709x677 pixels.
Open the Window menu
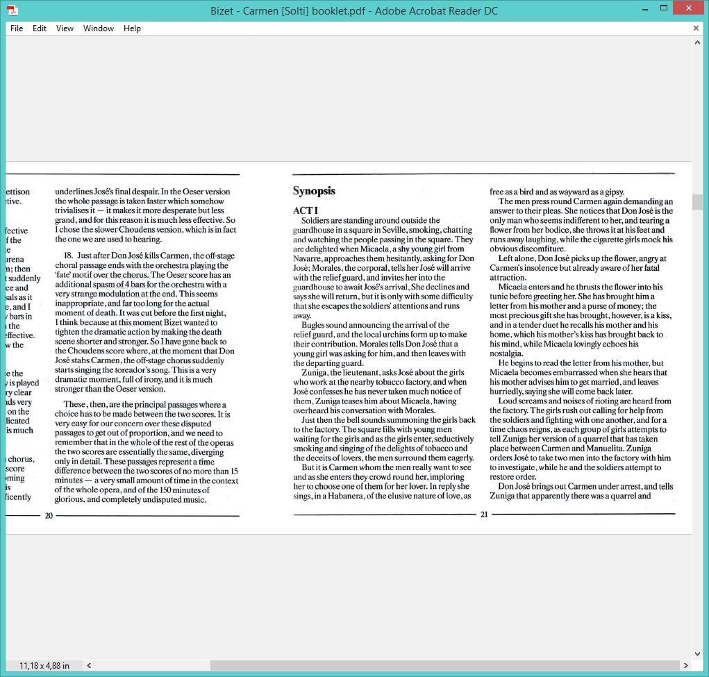click(98, 28)
